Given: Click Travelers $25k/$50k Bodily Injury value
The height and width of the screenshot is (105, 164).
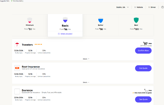Looking at the screenshot, I should click(19, 51).
